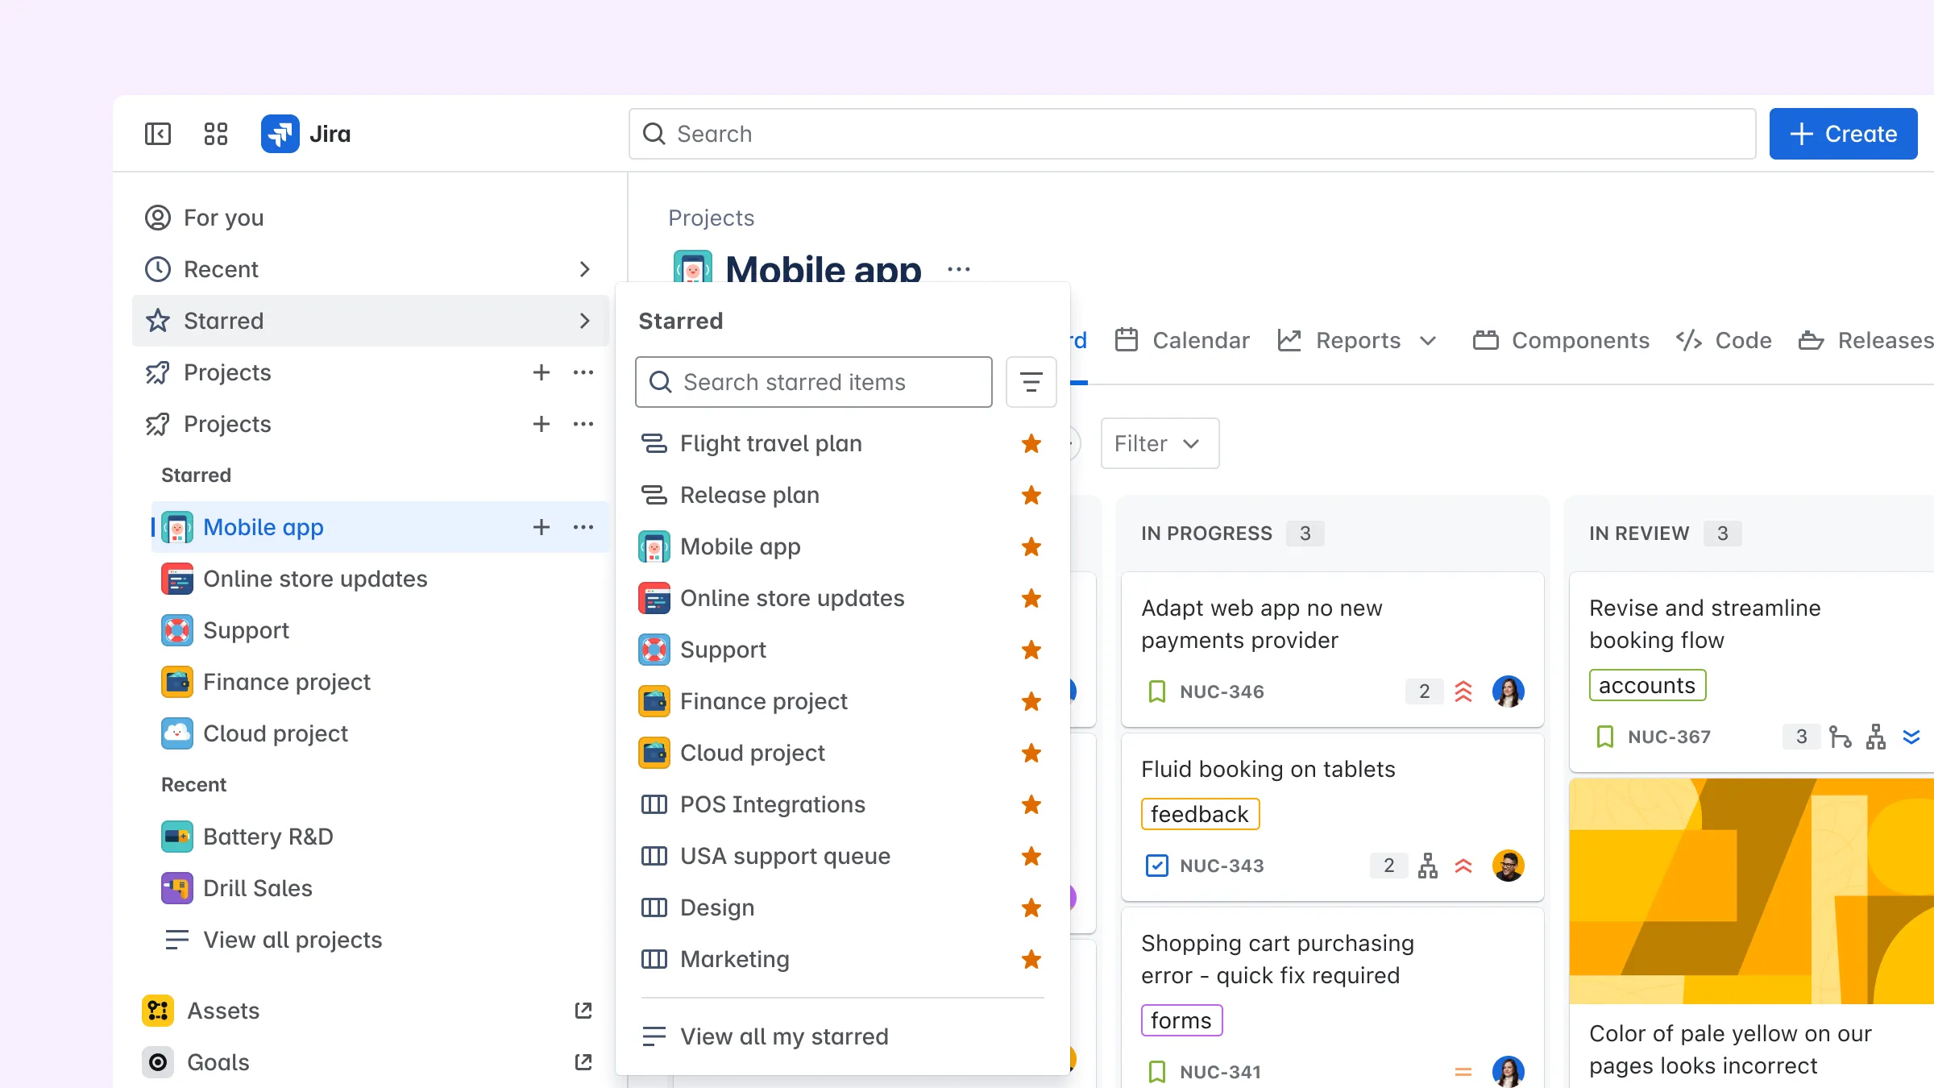Expand the Recent section chevron
Viewport: 1934px width, 1088px height.
point(584,269)
